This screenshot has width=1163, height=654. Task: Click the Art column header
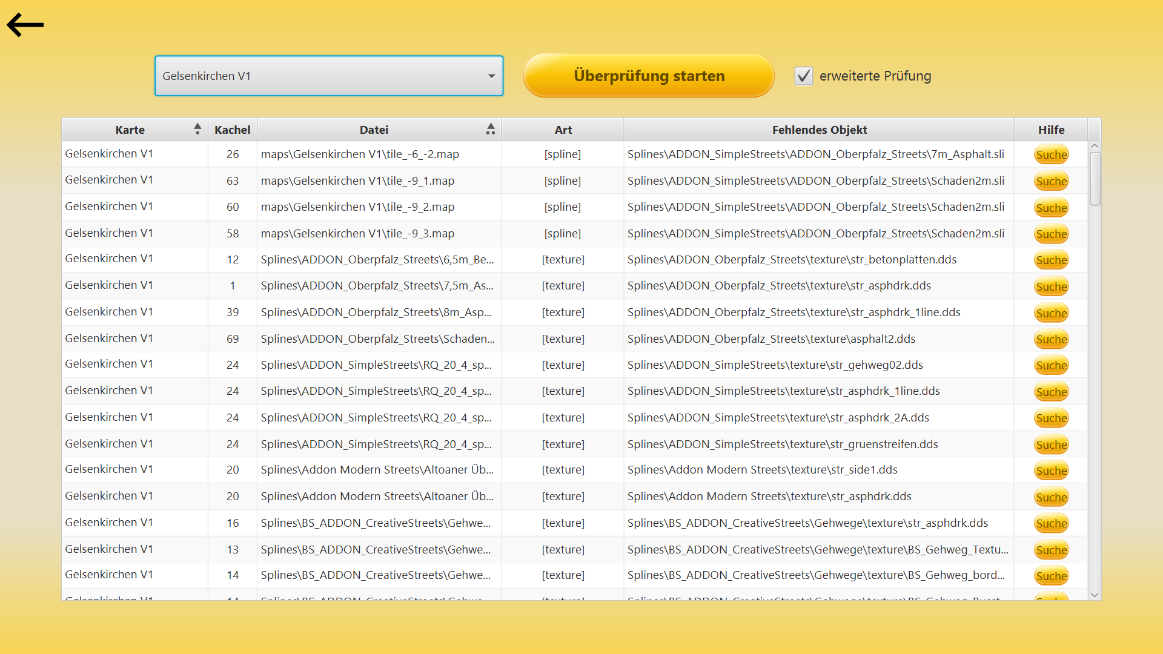(x=563, y=130)
